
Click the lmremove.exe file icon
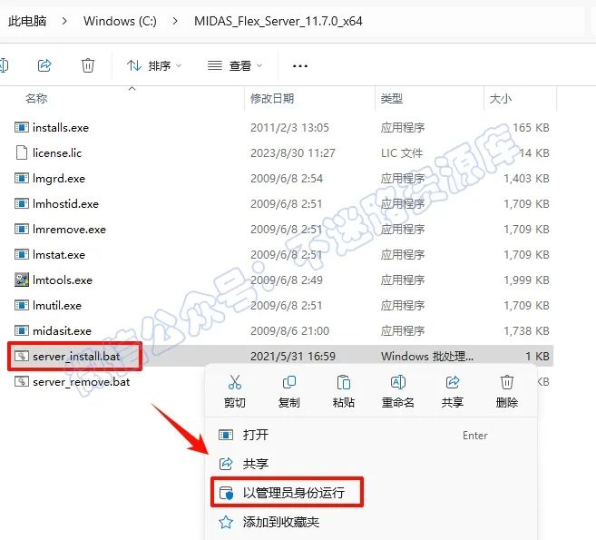(x=22, y=229)
